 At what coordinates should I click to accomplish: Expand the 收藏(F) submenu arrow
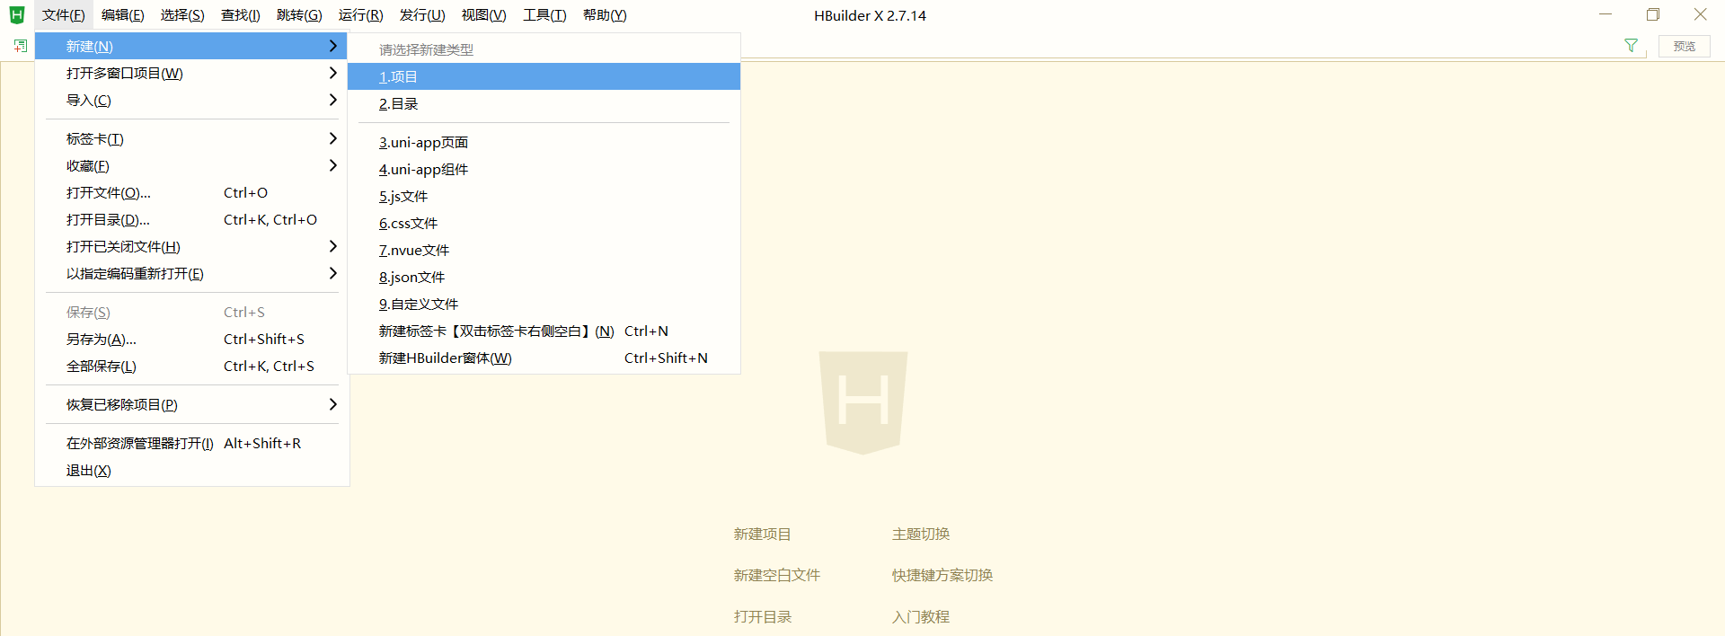(x=332, y=165)
